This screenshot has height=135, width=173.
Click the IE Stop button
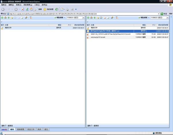tap(23, 9)
